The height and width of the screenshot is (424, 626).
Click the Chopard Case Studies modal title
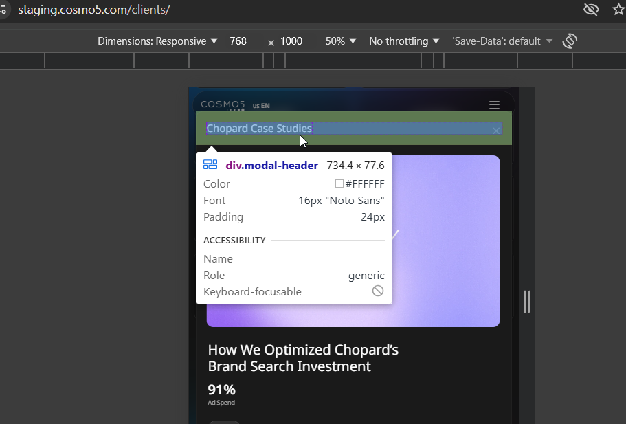259,128
